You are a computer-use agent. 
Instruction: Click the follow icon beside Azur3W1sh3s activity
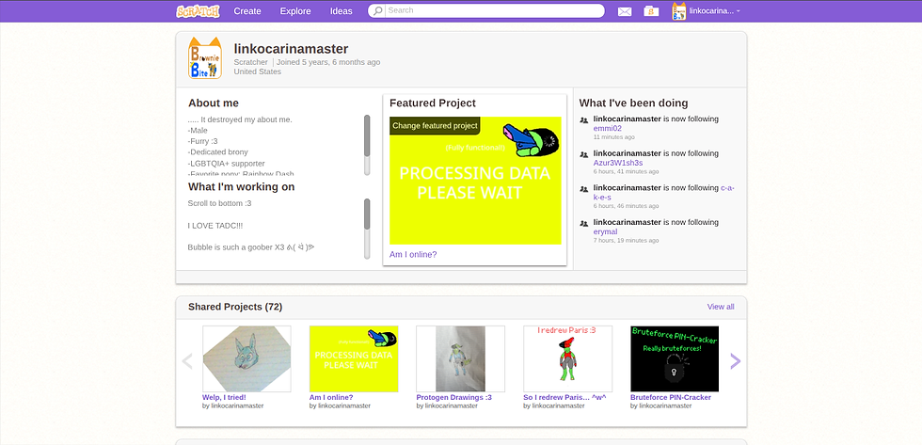click(x=584, y=154)
